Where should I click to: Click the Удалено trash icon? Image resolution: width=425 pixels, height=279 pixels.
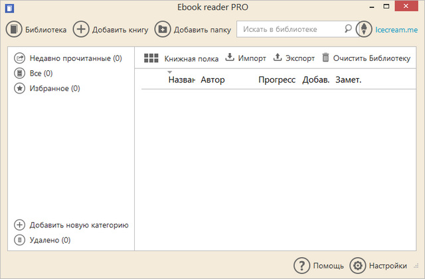[19, 240]
